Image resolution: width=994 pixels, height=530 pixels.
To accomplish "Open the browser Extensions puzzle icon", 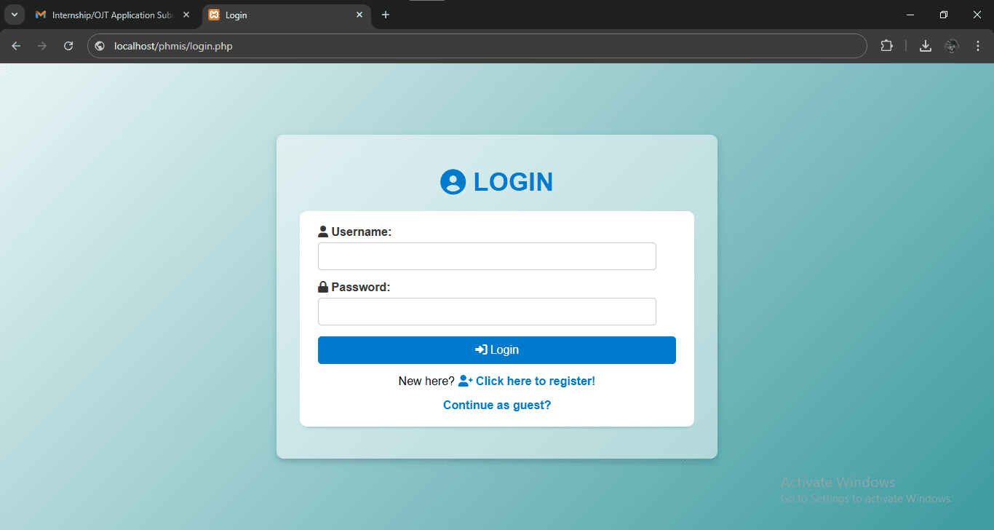I will point(886,46).
